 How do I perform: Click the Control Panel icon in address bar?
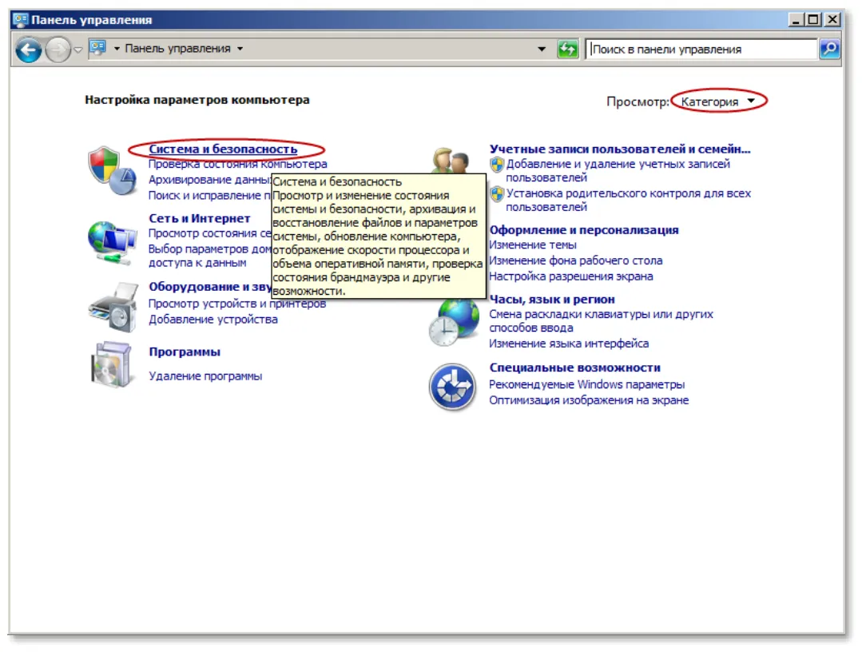(x=97, y=48)
